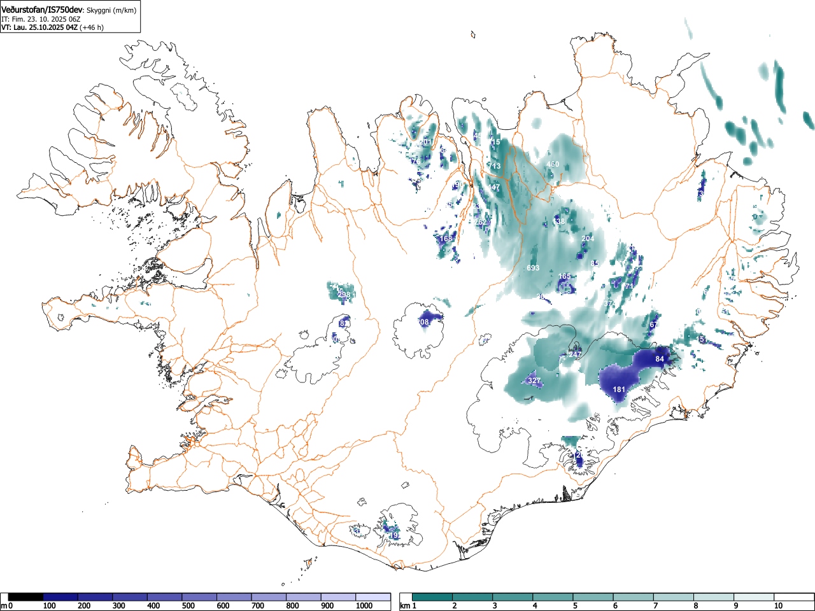Click the 5–6 km teal legend swatch
The width and height of the screenshot is (815, 611).
click(x=593, y=597)
